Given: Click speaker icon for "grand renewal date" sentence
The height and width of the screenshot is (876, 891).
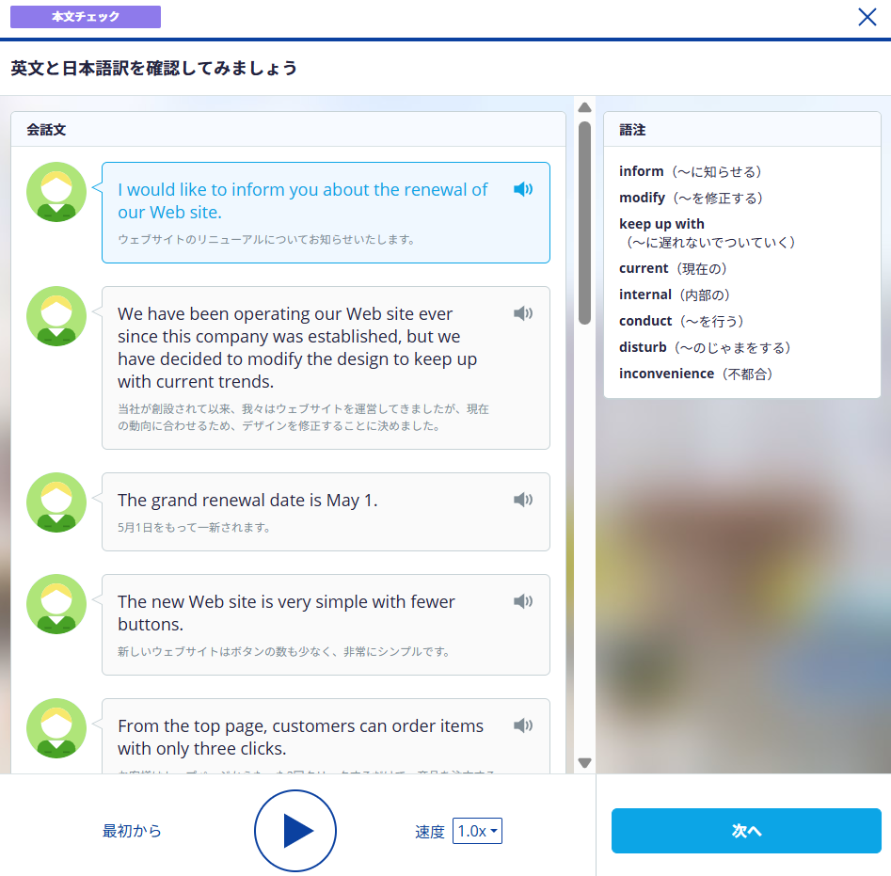Looking at the screenshot, I should click(523, 501).
